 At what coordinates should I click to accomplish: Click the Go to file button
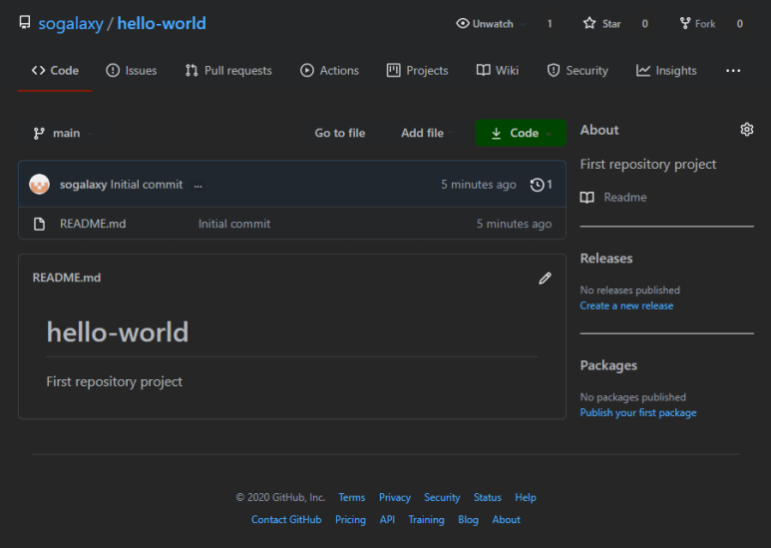[340, 133]
